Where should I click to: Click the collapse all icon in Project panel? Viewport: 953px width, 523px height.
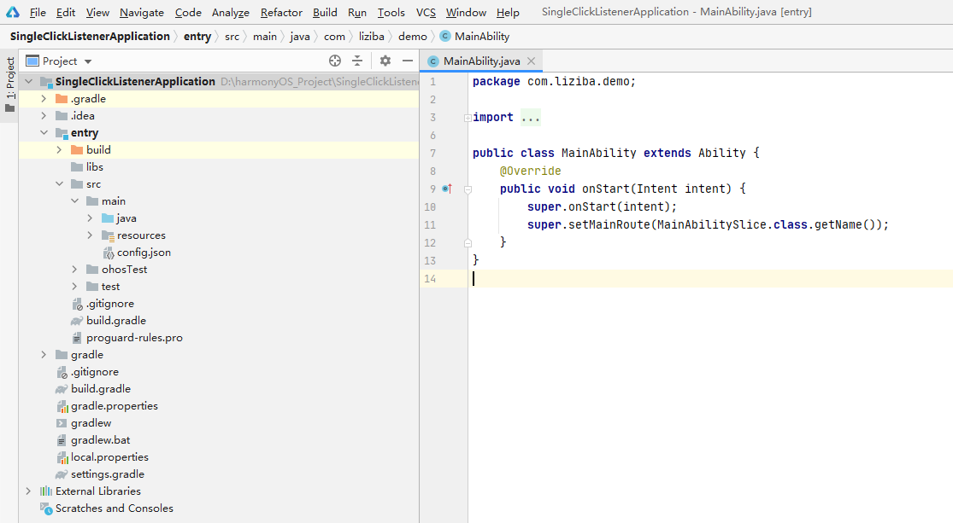pos(357,61)
